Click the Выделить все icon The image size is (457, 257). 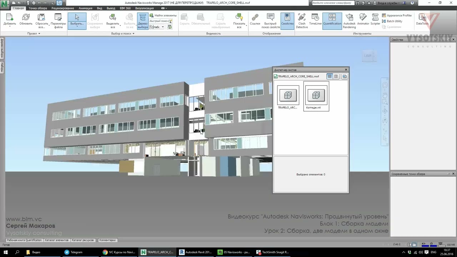click(x=113, y=17)
